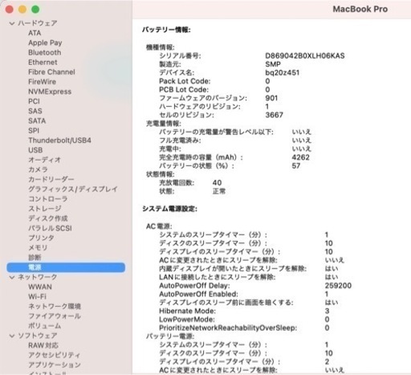Click battery condition value 正常

[219, 191]
